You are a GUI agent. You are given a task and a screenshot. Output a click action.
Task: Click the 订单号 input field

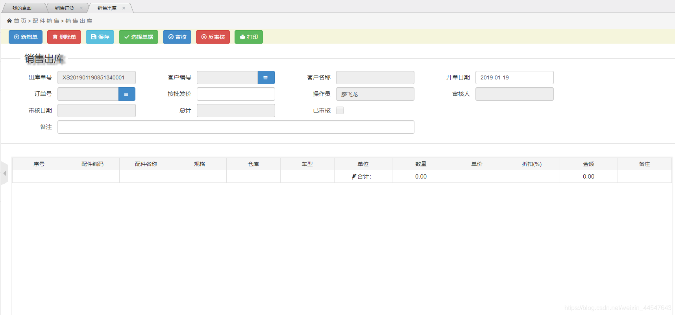click(x=88, y=94)
